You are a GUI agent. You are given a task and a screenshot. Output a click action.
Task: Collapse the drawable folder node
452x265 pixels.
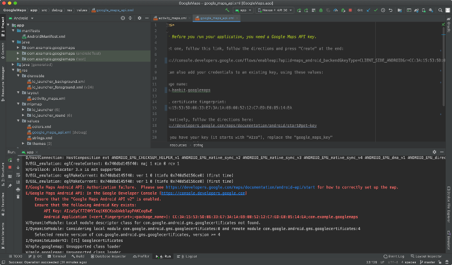tap(18, 76)
